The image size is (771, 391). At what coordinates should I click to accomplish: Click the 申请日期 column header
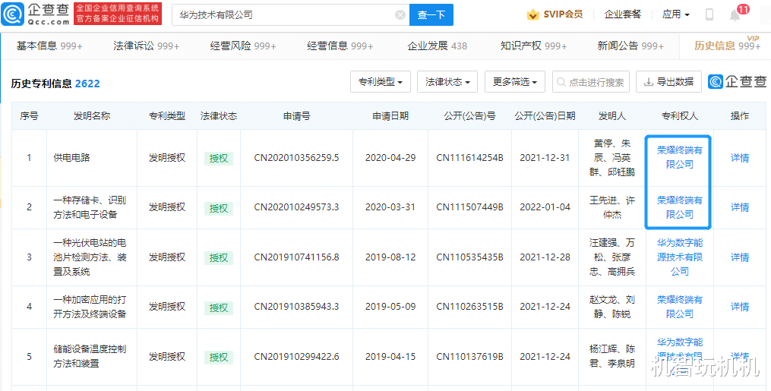(x=390, y=116)
